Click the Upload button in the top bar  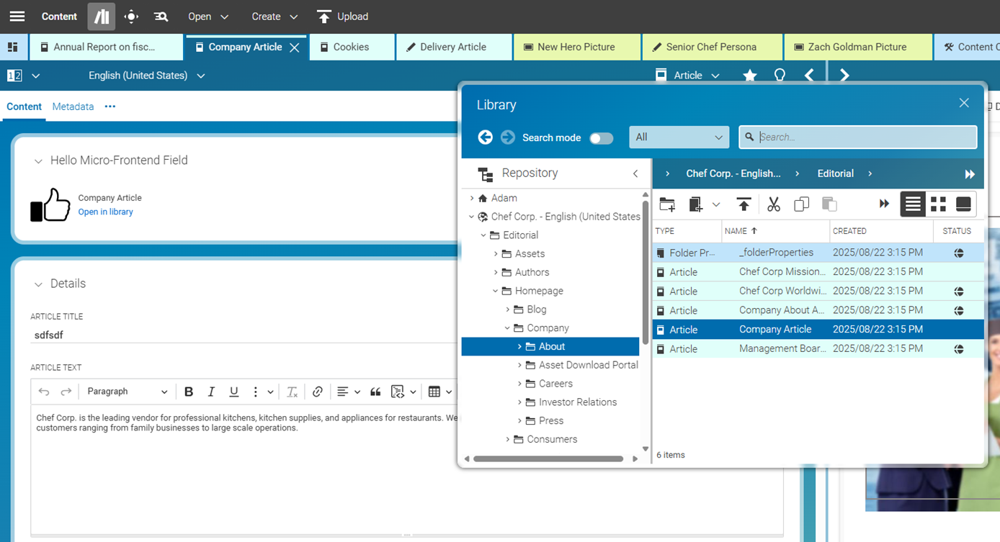click(342, 16)
